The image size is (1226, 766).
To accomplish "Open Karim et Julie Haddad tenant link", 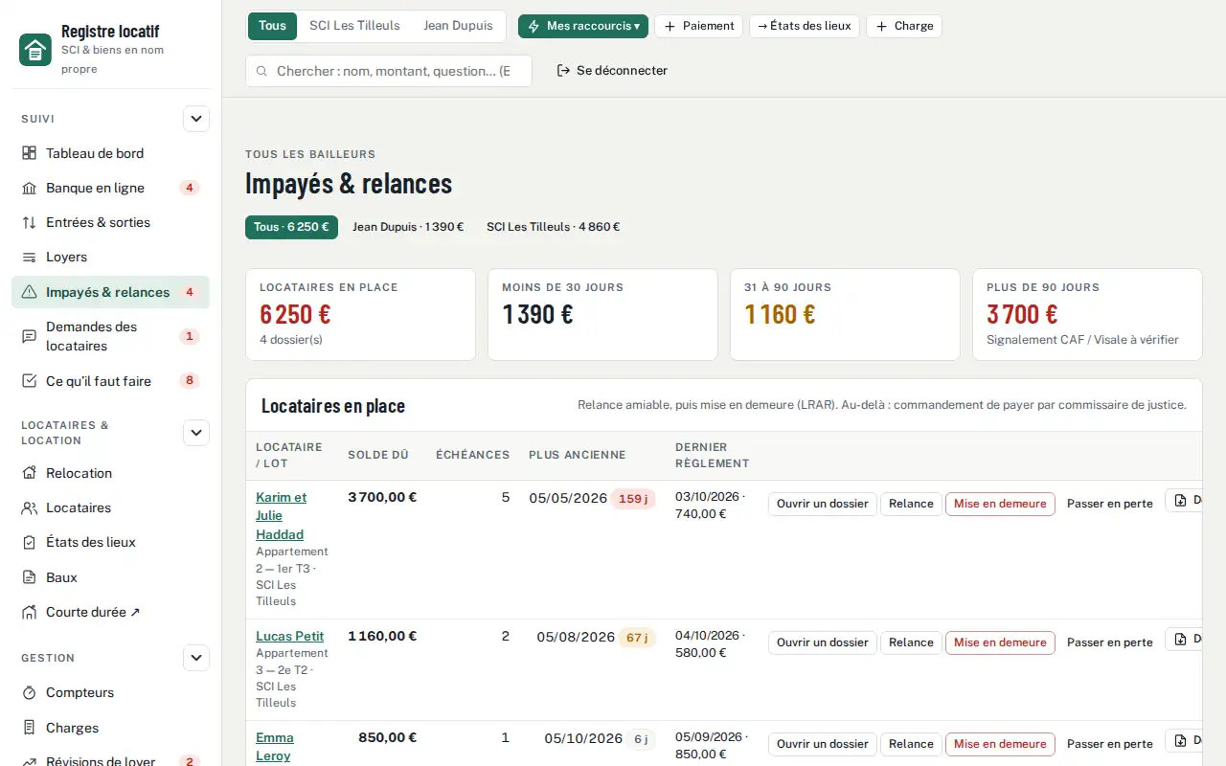I will [x=281, y=516].
